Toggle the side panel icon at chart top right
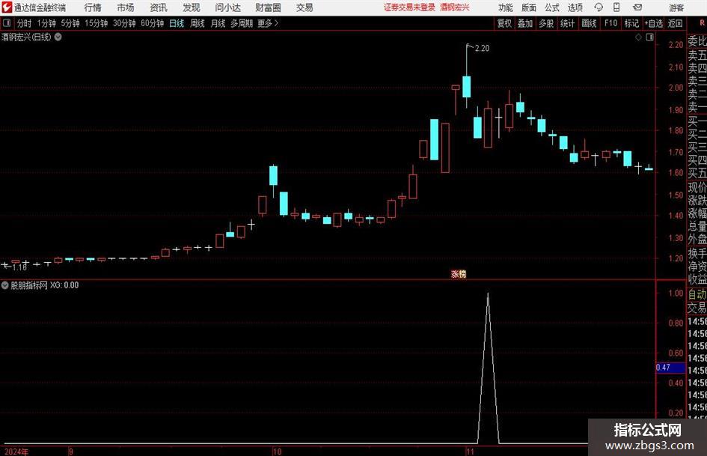Screen dimensions: 707x456 pos(649,37)
